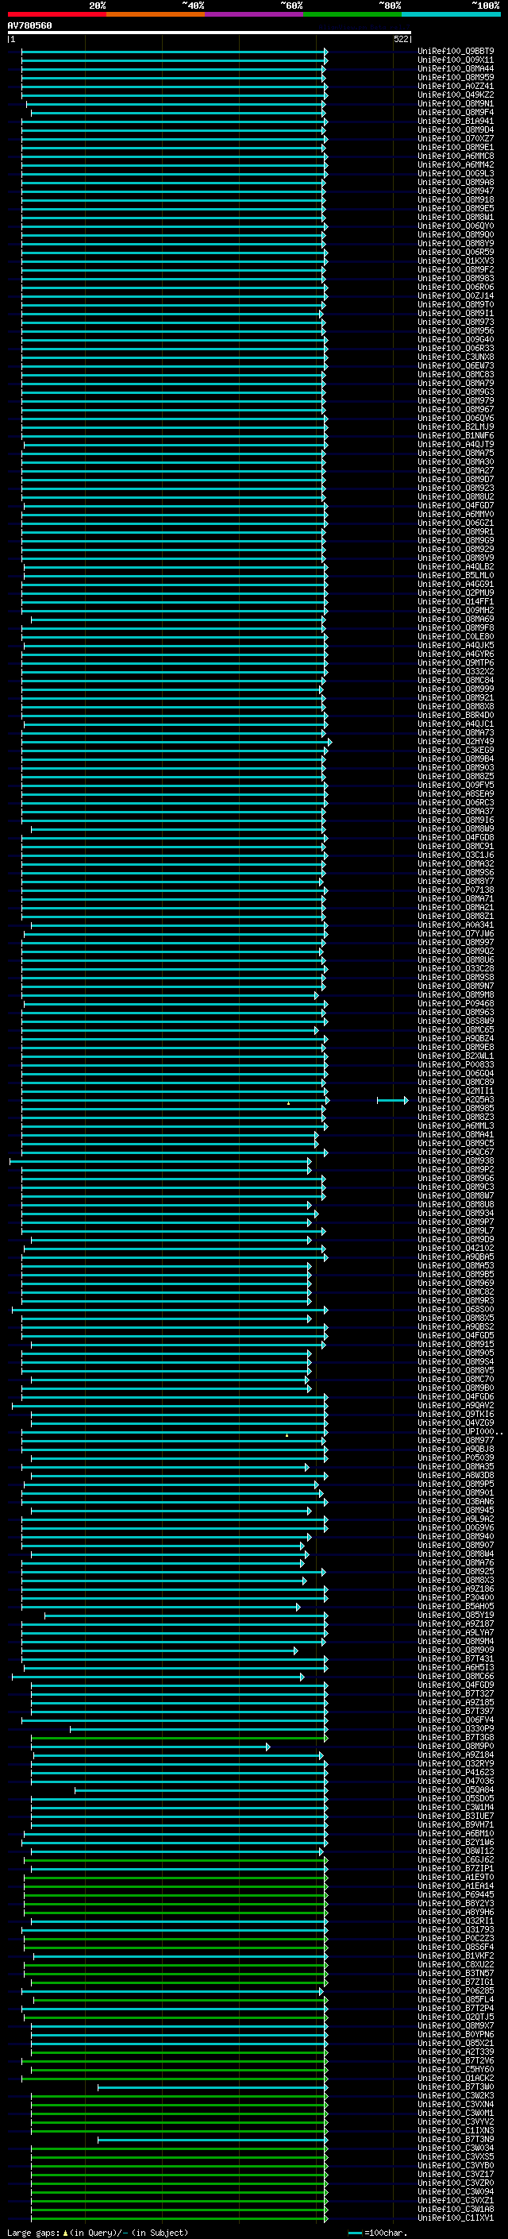Screen dimensions: 508x2239
Task: Select hit label UniRef100_Q8MC70
Action: pyautogui.click(x=456, y=1380)
